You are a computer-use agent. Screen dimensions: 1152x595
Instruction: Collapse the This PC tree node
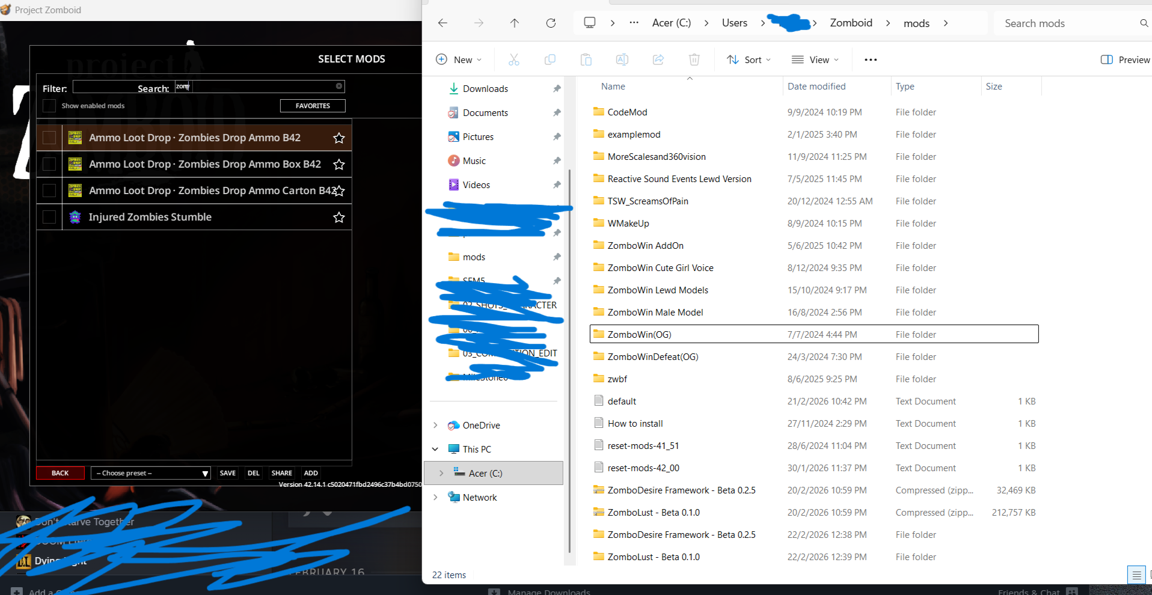pos(435,450)
